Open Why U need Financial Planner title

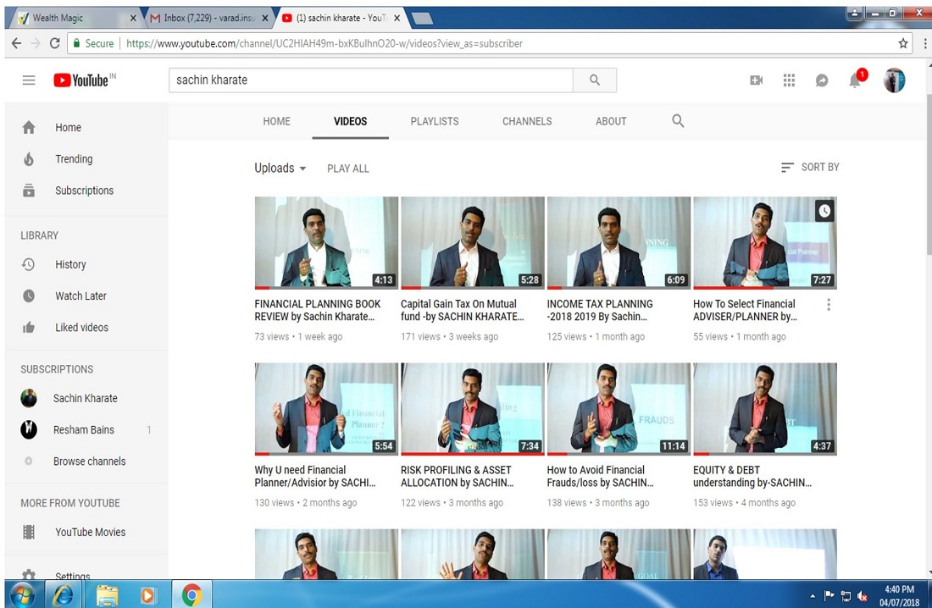pos(315,476)
